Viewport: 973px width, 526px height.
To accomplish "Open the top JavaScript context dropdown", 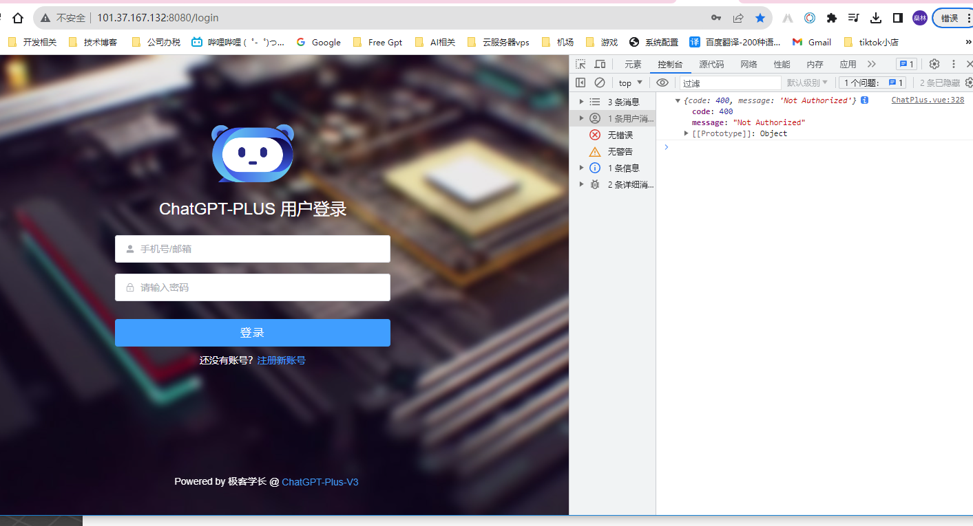I will (630, 83).
